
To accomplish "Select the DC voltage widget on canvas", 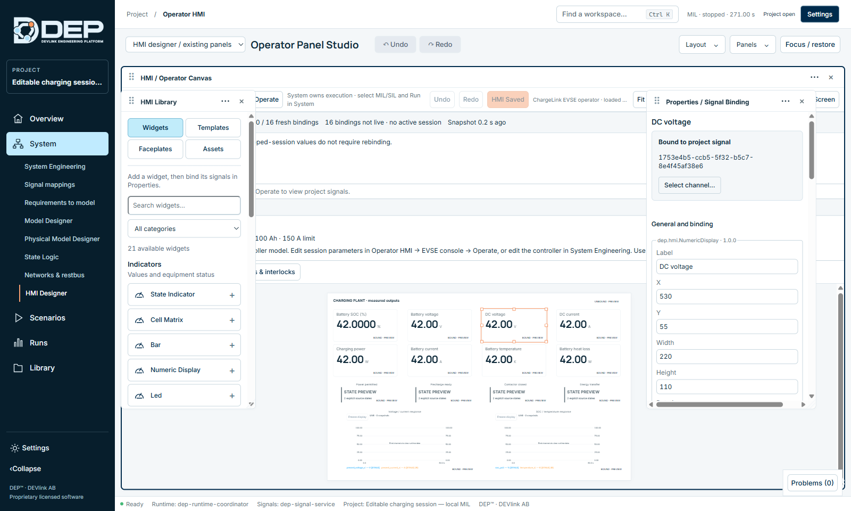I will click(x=514, y=326).
